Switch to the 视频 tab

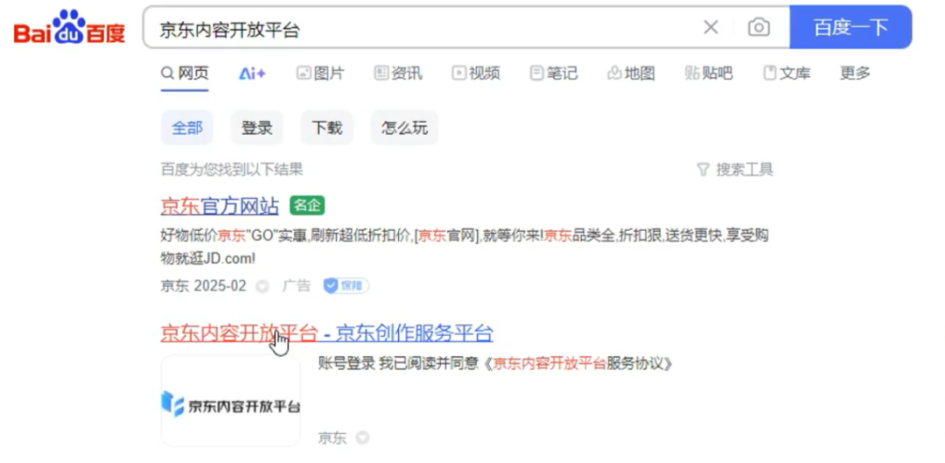coord(476,74)
